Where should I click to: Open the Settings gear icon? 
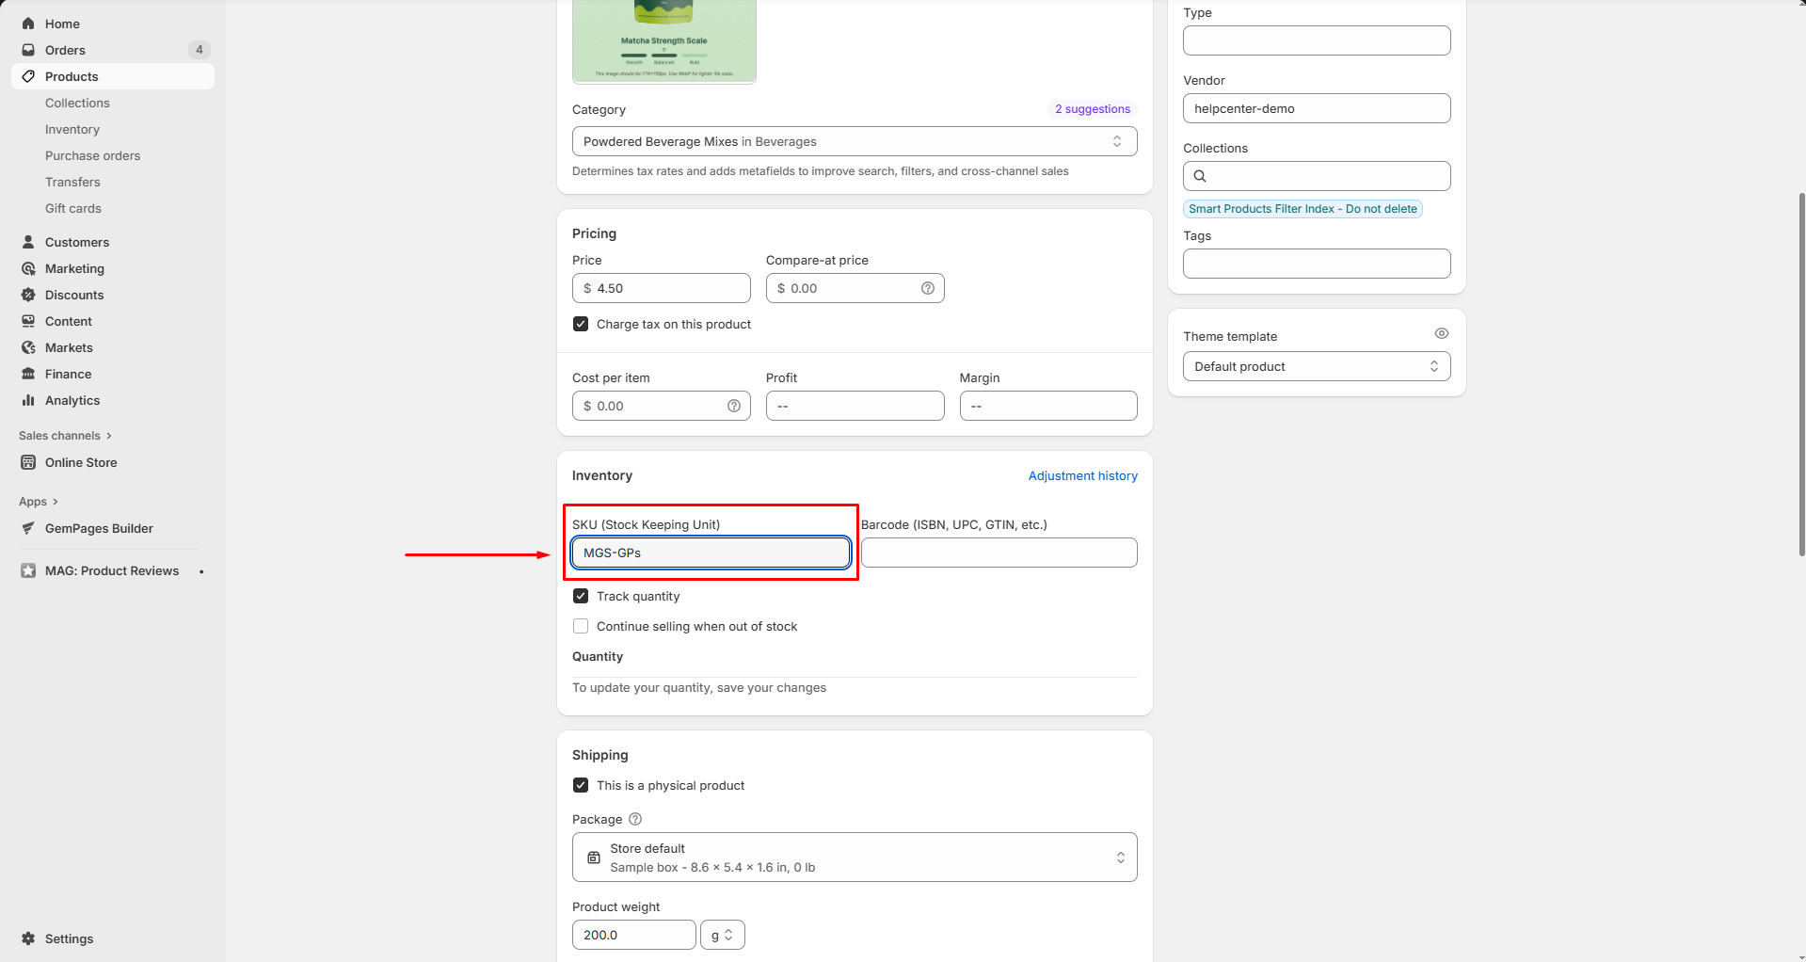28,938
